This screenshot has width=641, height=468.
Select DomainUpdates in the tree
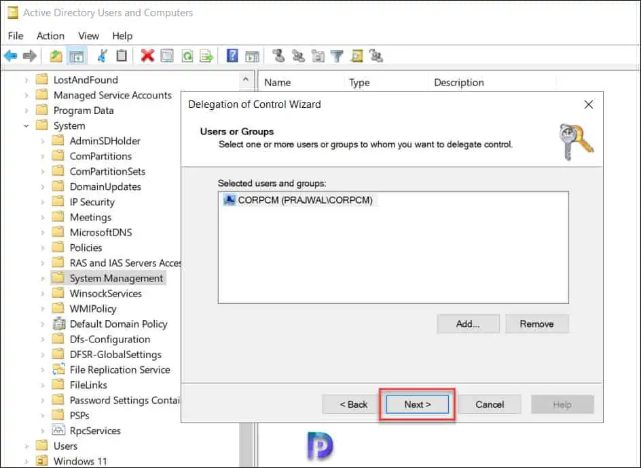(105, 187)
